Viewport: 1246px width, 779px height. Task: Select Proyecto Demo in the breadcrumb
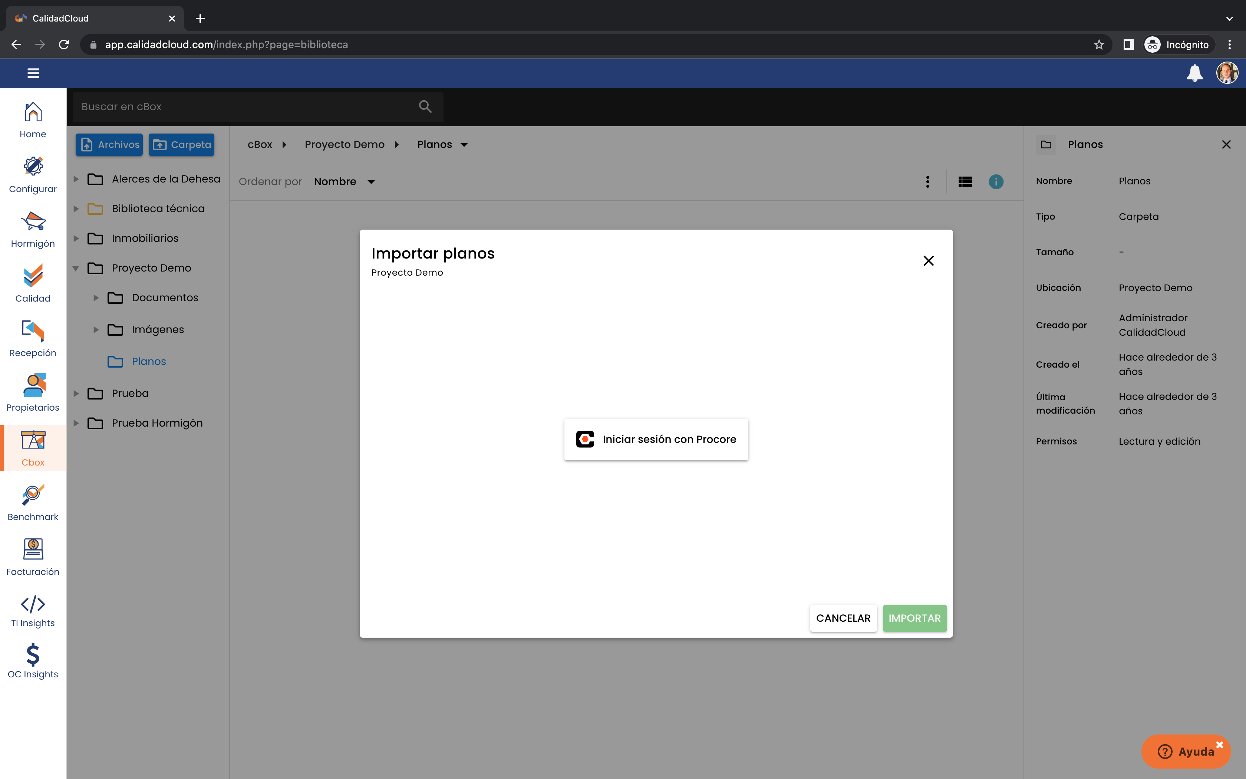[345, 145]
